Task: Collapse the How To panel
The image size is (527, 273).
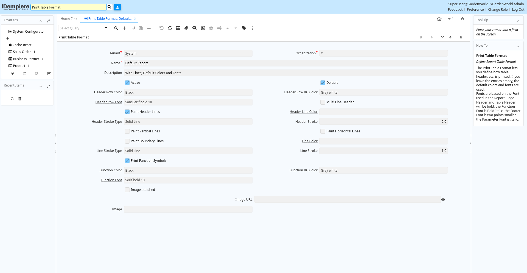Action: click(x=518, y=46)
